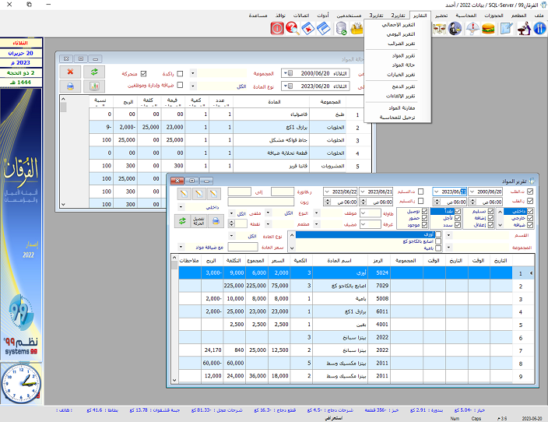Image resolution: width=548 pixels, height=422 pixels.
Task: Open the المجموعة dropdown in حالة المواد
Action: (x=194, y=74)
